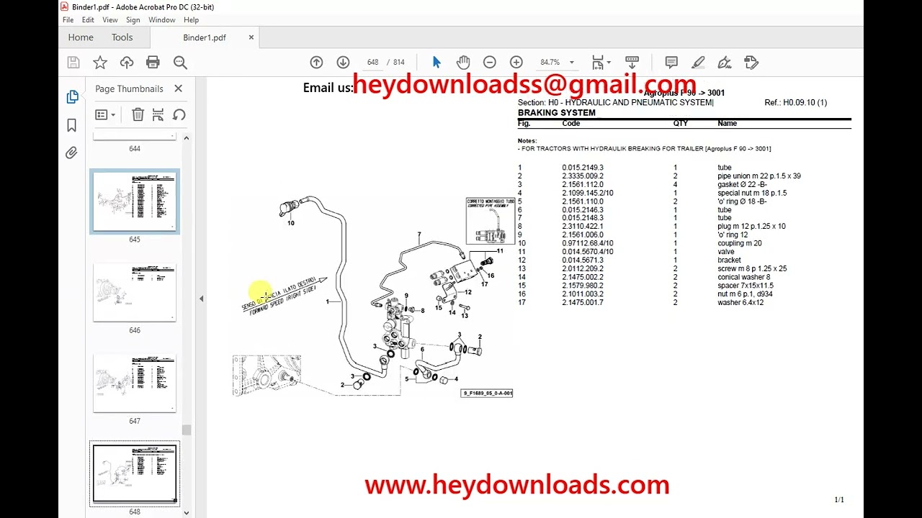Add bookmark with star icon
Screen dimensions: 922x518
100,63
